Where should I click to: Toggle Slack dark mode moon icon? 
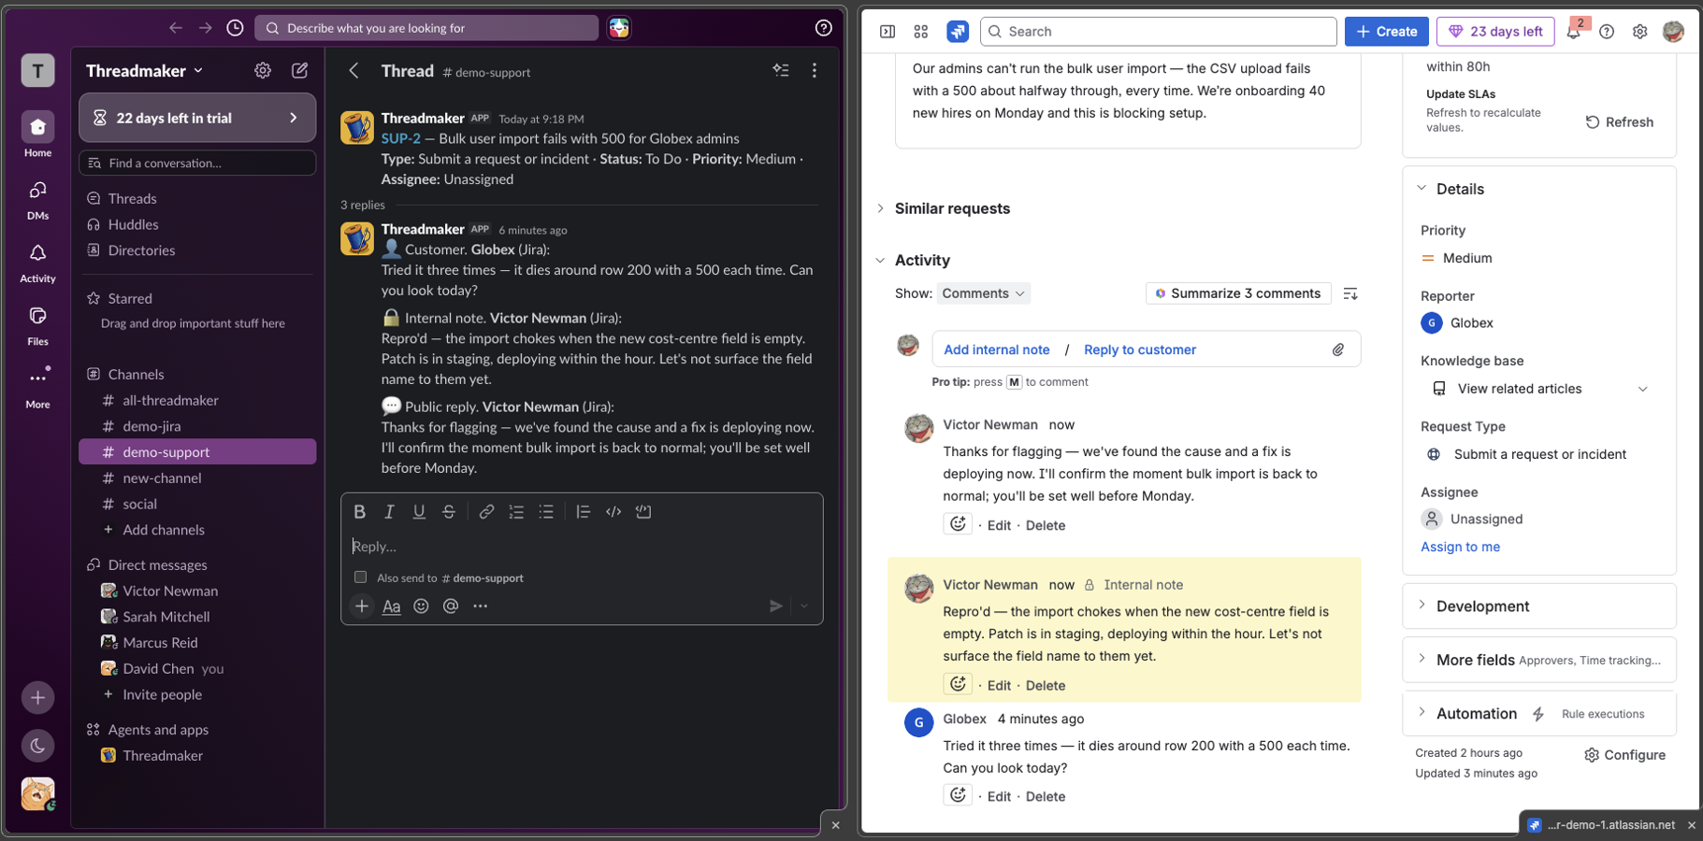click(37, 746)
